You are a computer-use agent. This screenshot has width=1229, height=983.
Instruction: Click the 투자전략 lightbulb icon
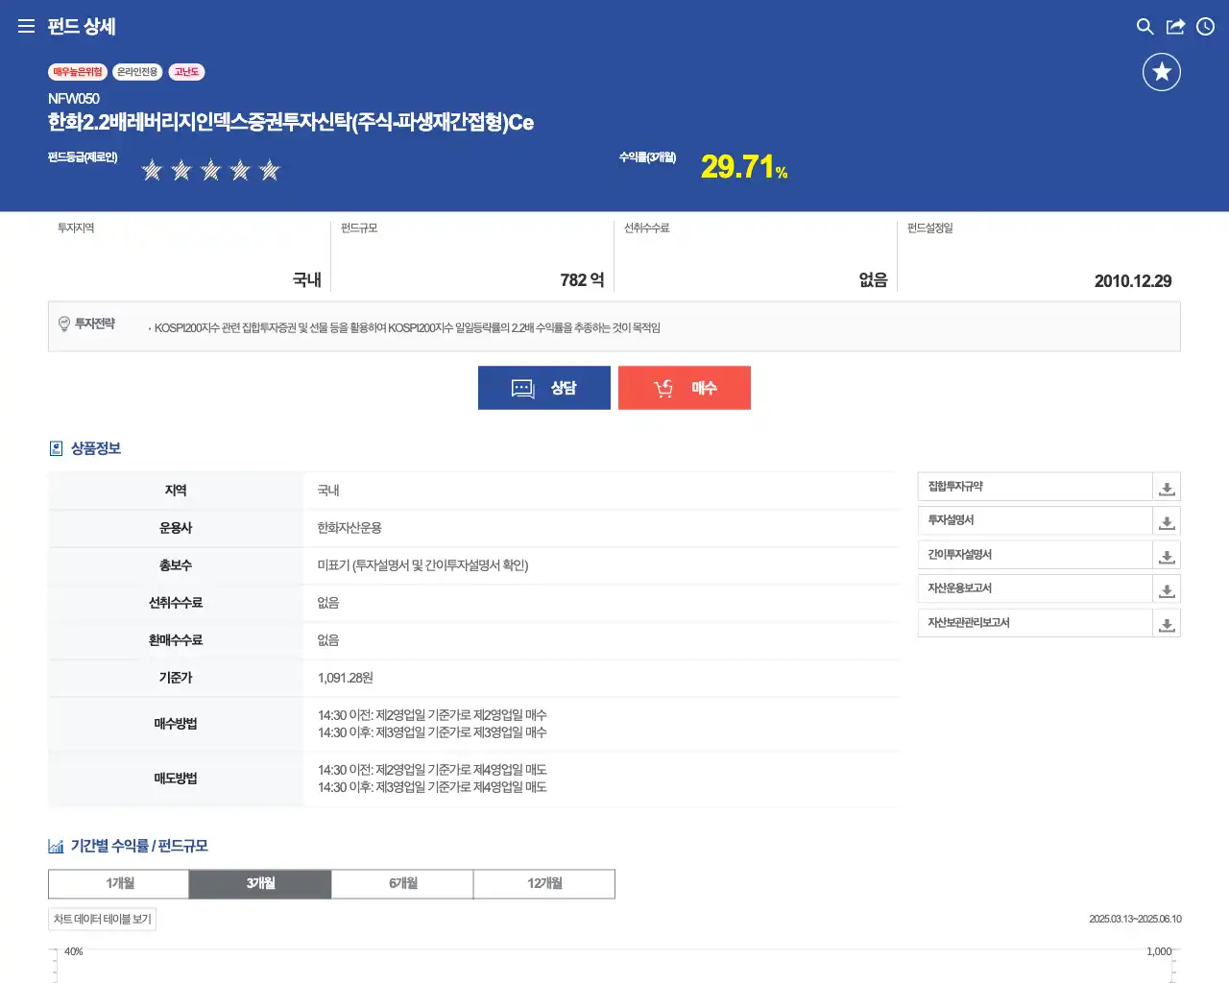(64, 324)
